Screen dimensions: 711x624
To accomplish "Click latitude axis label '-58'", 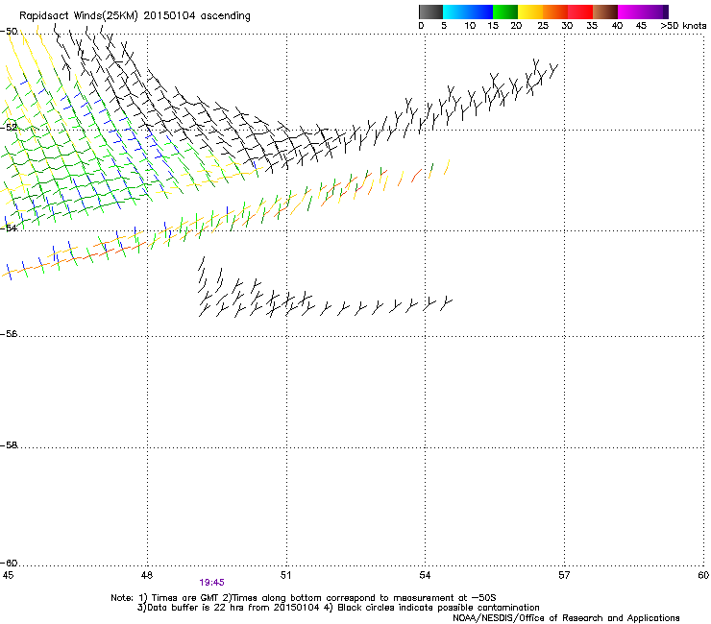I will pyautogui.click(x=9, y=445).
